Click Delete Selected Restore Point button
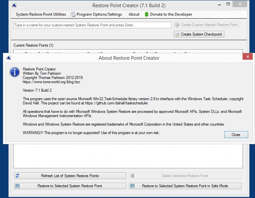255x198 pixels. 185,176
